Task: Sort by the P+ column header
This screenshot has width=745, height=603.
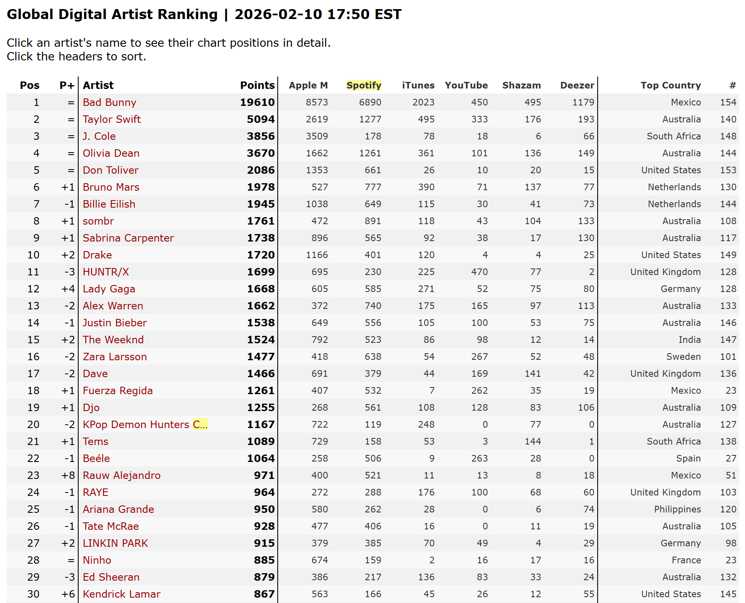Action: [66, 85]
